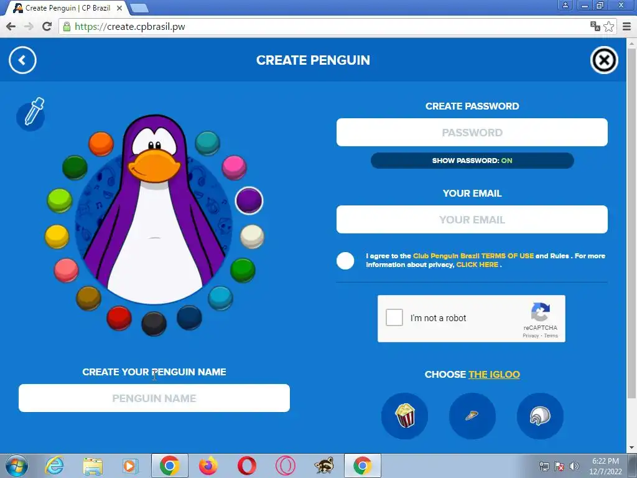
Task: Click the browser back arrow
Action: pos(11,26)
